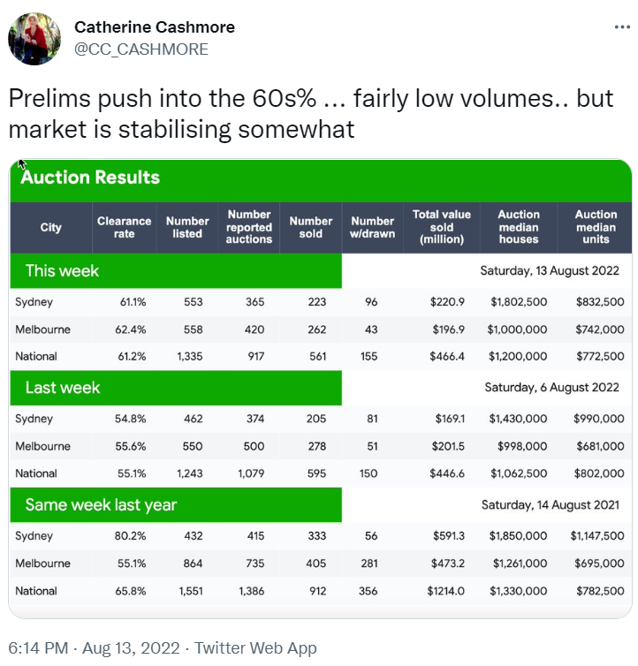This screenshot has height=666, width=638.
Task: Click the Auction Results title banner
Action: click(90, 178)
